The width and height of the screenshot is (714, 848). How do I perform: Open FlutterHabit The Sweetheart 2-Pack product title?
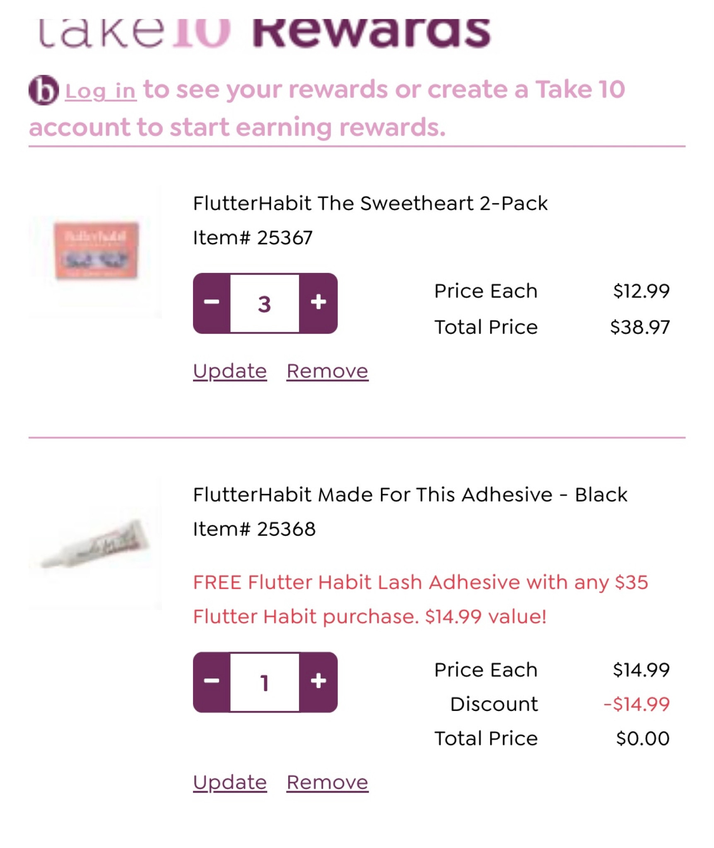click(370, 203)
